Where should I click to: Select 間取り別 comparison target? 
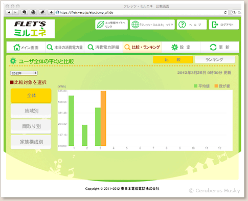[31, 126]
